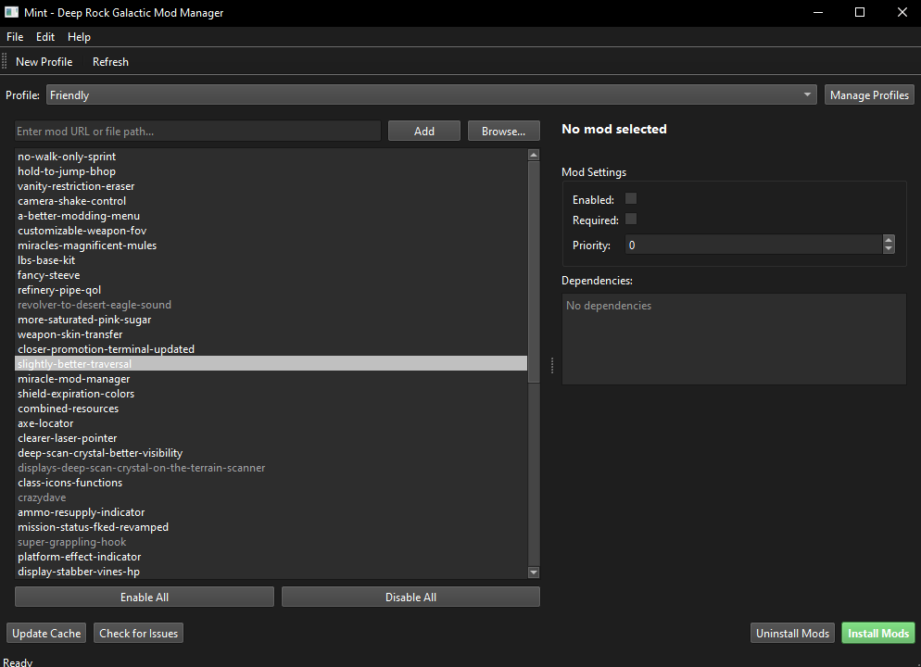Click Disable All
Viewport: 921px width, 667px height.
tap(410, 598)
